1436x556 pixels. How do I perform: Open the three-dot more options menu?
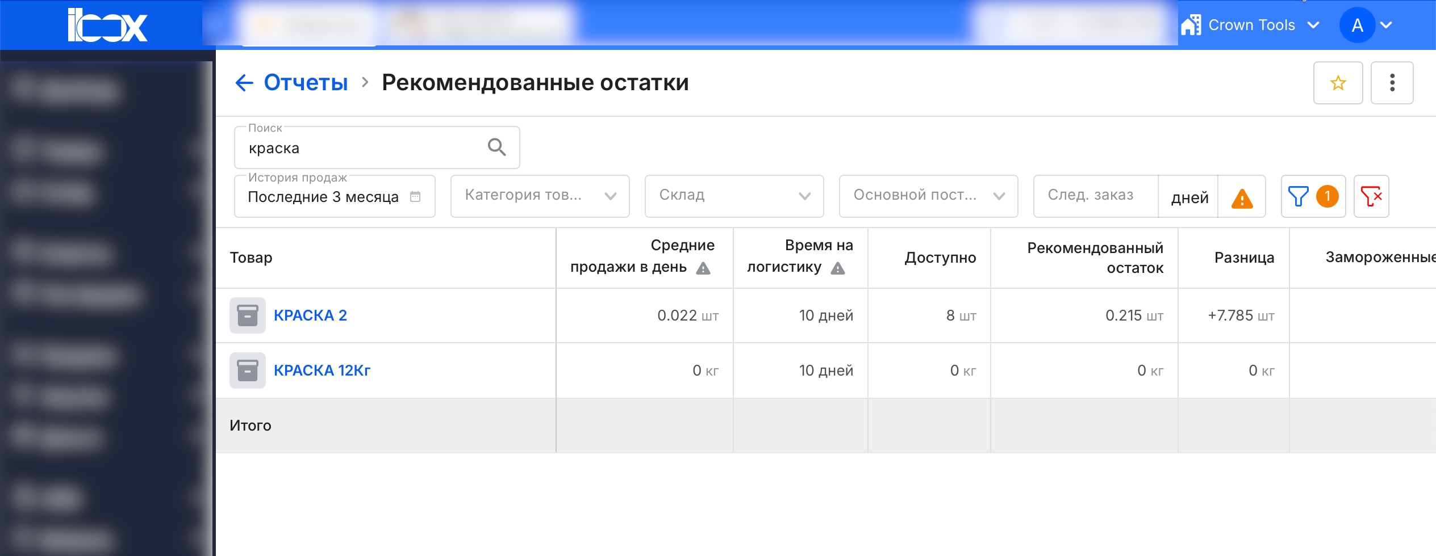click(1392, 83)
